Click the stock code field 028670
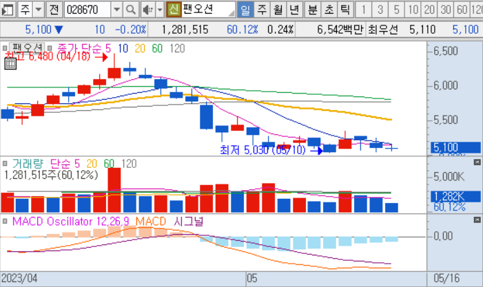The image size is (483, 287). [x=88, y=10]
